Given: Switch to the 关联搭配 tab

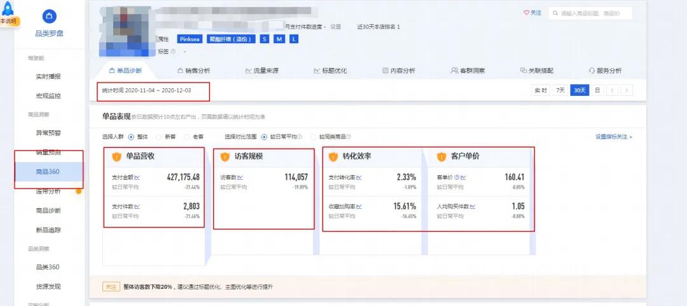Looking at the screenshot, I should [537, 70].
